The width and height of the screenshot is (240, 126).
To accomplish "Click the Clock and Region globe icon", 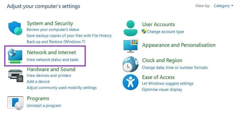I will pyautogui.click(x=130, y=64).
